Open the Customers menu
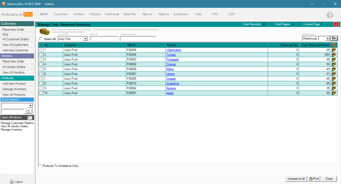Image resolution: width=341 pixels, height=184 pixels. pos(61,14)
